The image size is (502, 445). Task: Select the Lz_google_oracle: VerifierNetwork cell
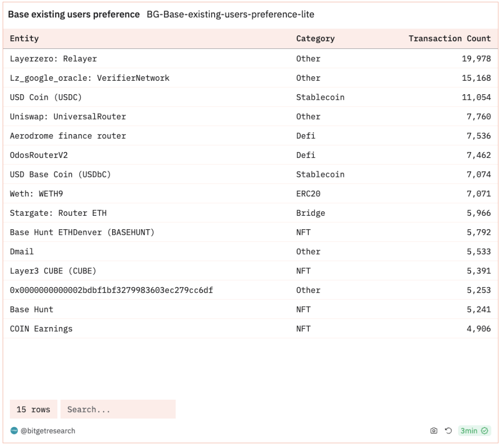[x=90, y=78]
